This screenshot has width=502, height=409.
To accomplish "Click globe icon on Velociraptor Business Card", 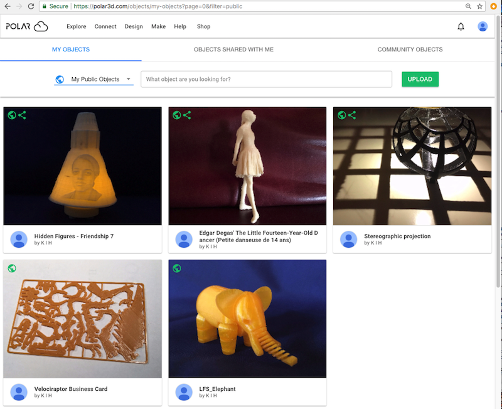I will pos(12,268).
